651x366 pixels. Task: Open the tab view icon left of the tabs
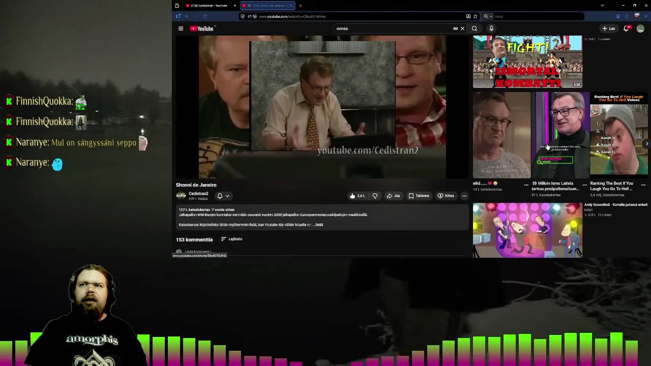point(177,6)
